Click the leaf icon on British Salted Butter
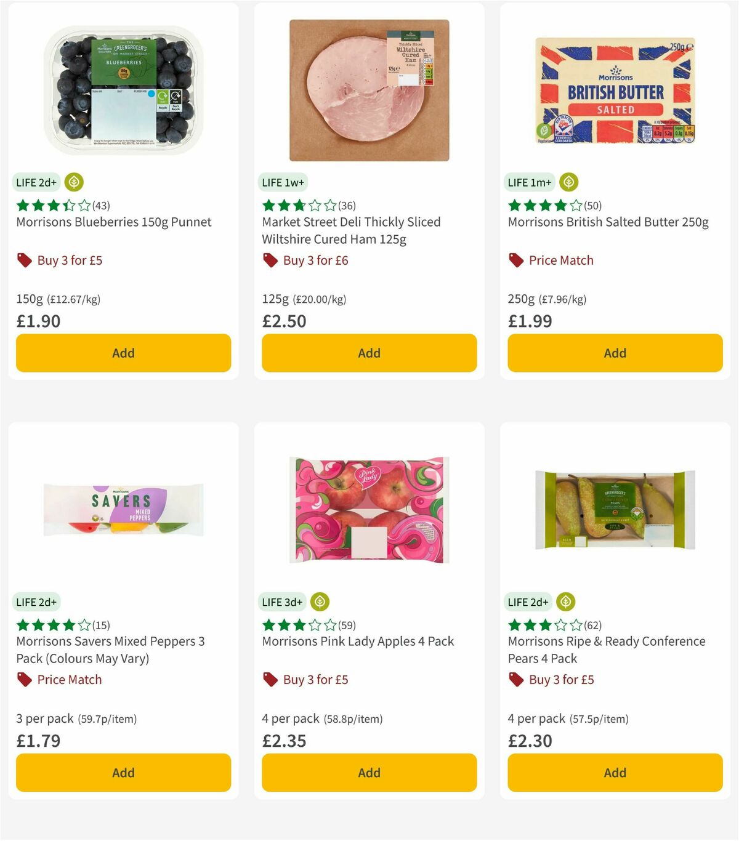The image size is (739, 841). point(568,182)
